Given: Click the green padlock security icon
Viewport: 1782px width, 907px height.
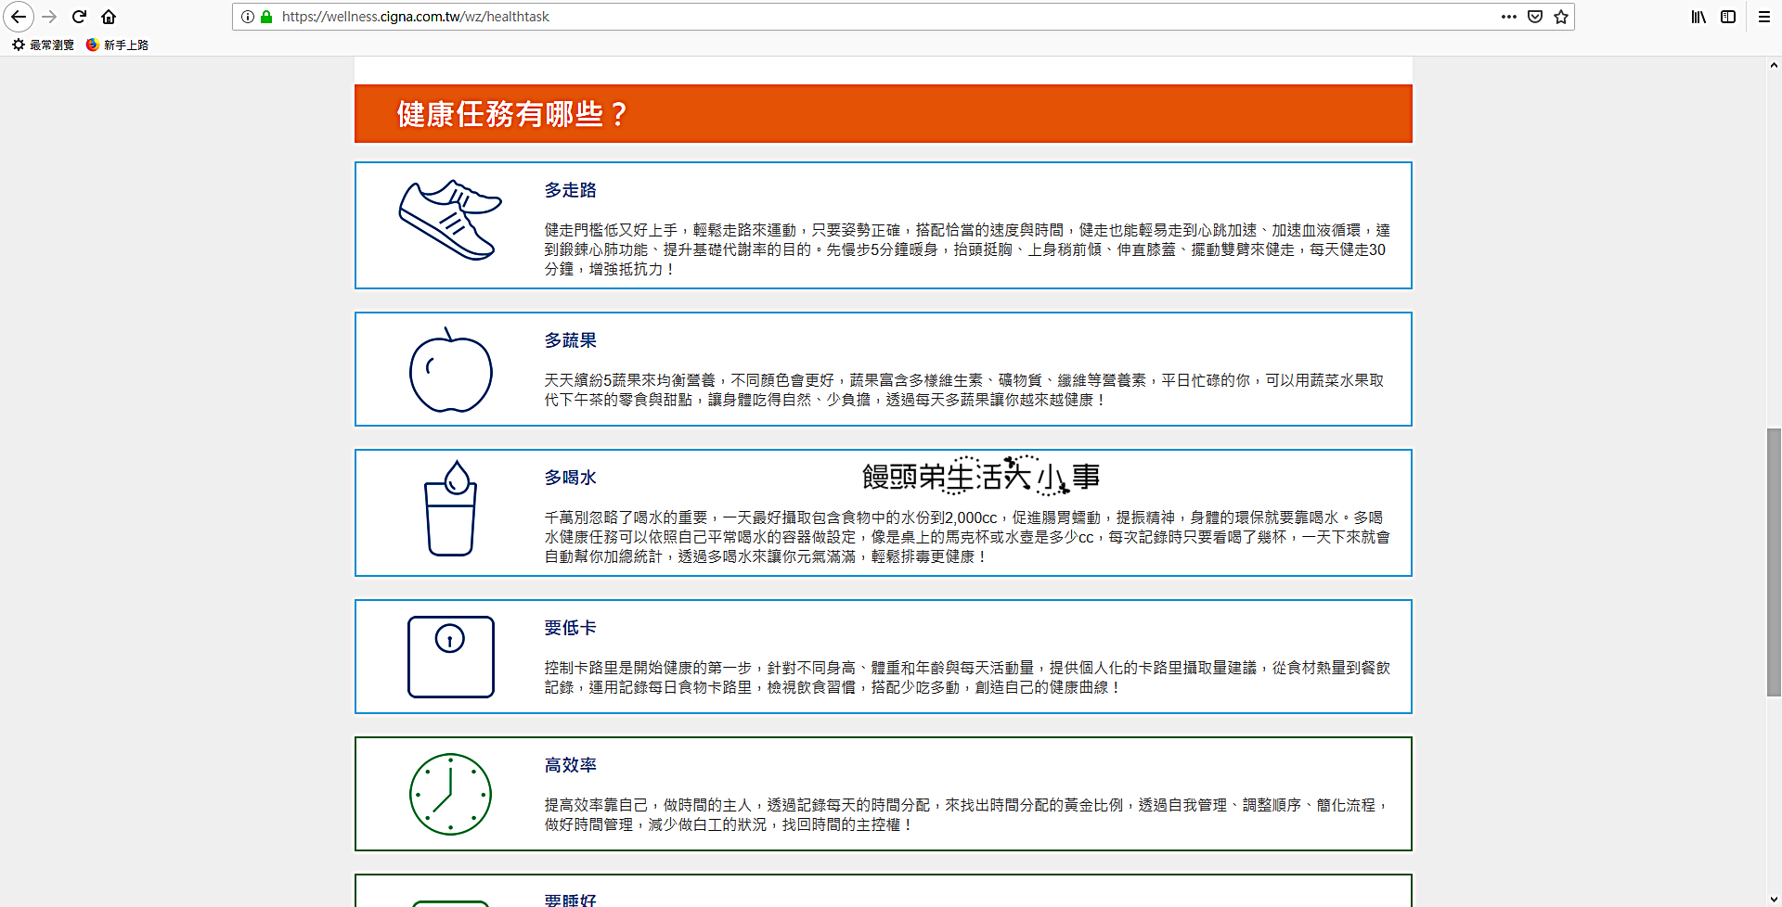Looking at the screenshot, I should [266, 17].
